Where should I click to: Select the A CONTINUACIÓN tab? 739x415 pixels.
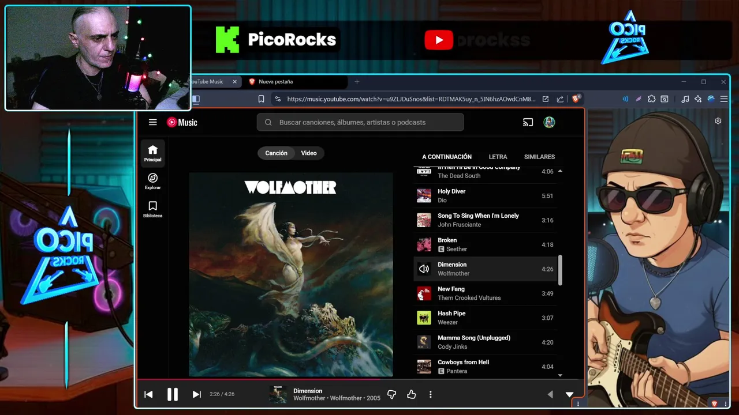click(447, 157)
